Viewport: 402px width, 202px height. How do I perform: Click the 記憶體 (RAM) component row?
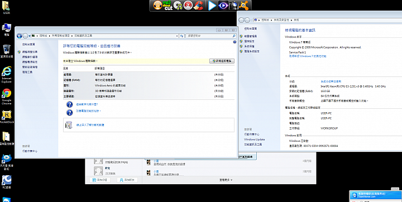click(149, 80)
